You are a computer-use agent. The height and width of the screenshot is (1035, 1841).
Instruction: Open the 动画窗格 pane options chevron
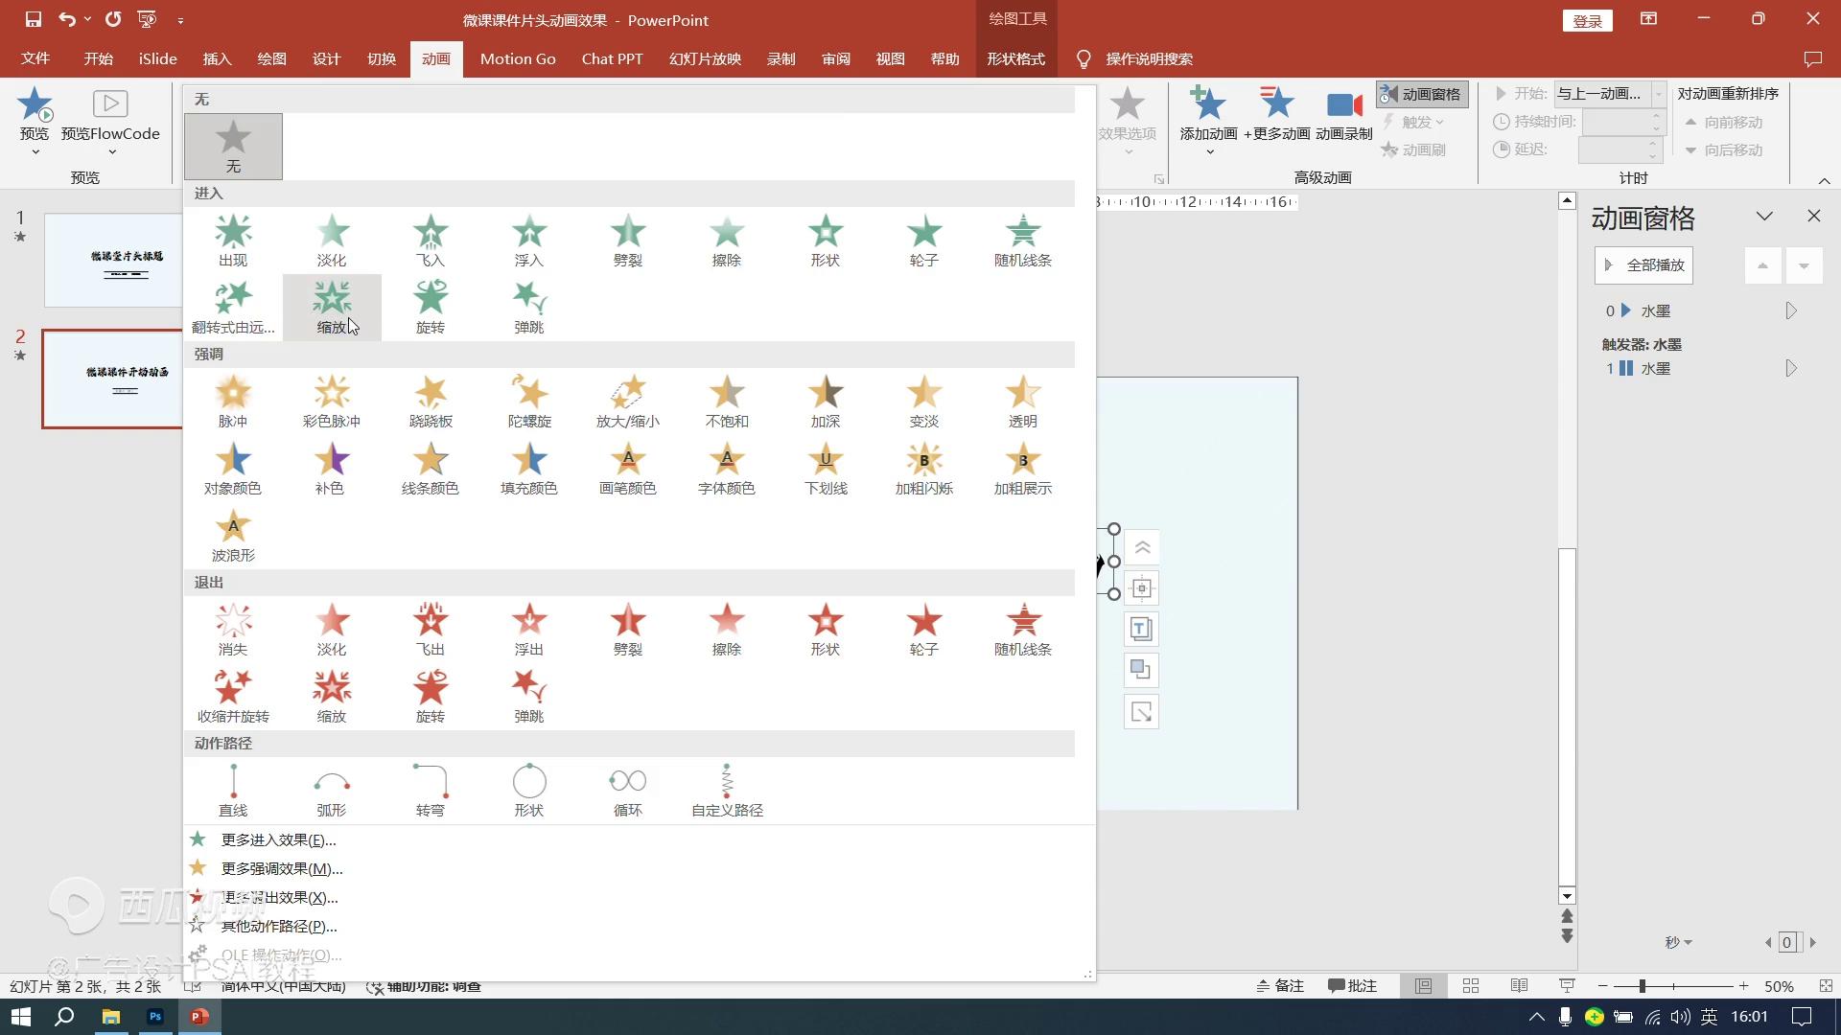[1764, 217]
